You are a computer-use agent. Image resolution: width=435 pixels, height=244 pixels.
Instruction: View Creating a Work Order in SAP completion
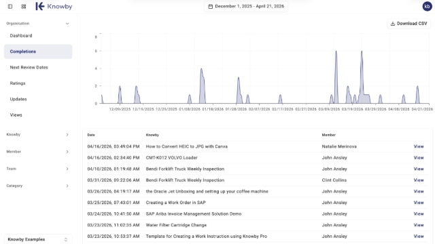pyautogui.click(x=419, y=203)
